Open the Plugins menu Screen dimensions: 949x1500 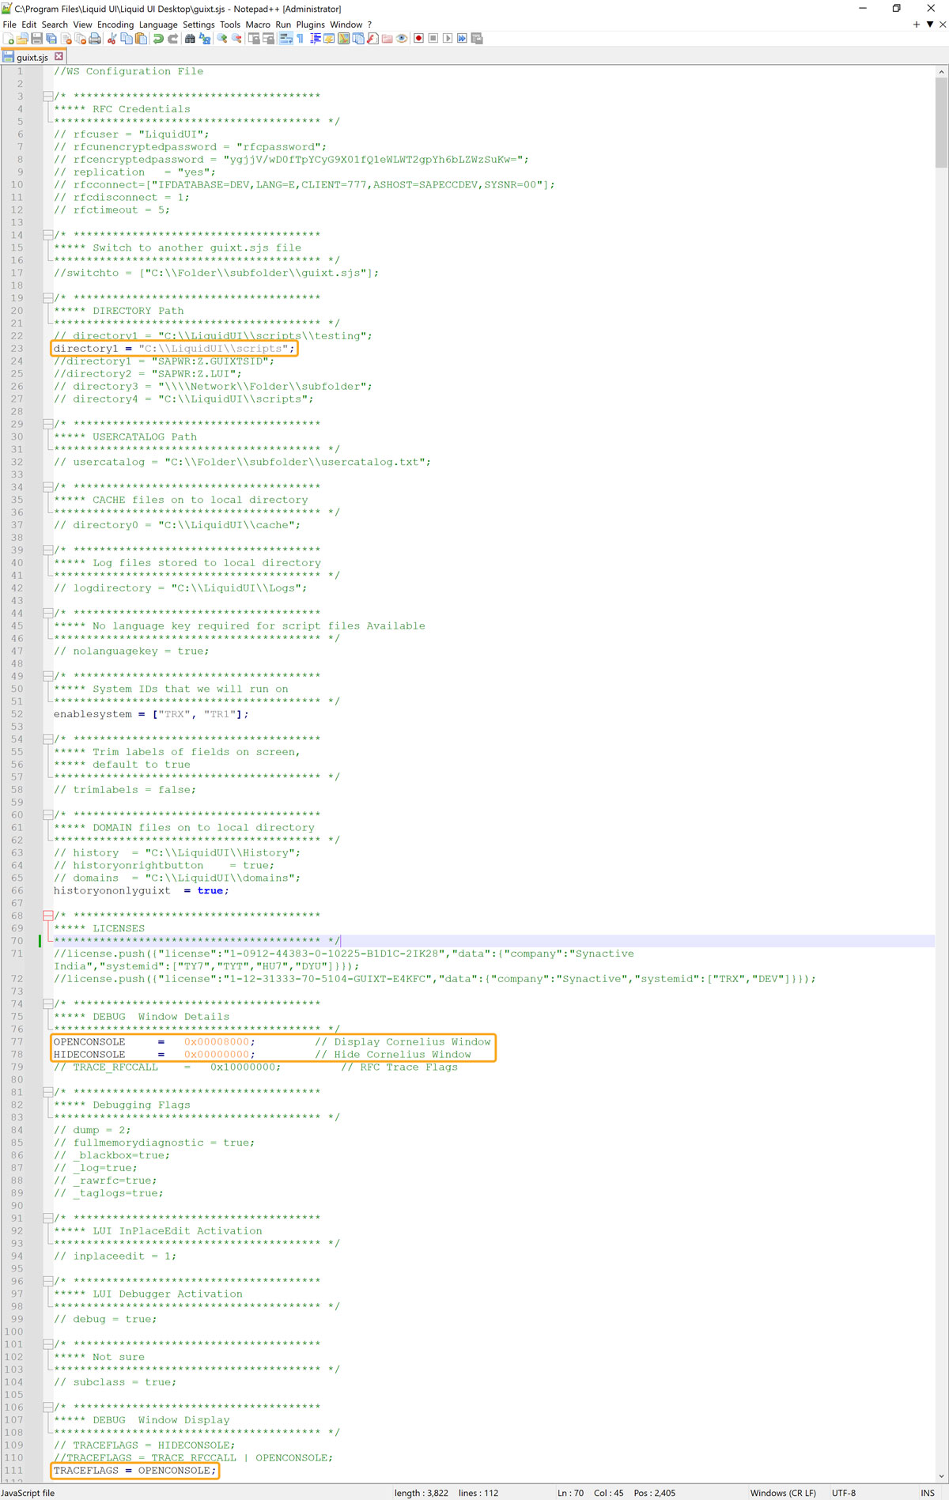coord(310,25)
